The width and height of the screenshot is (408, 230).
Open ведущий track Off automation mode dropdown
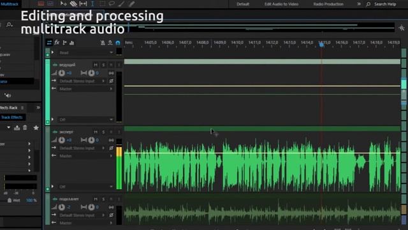pos(85,119)
